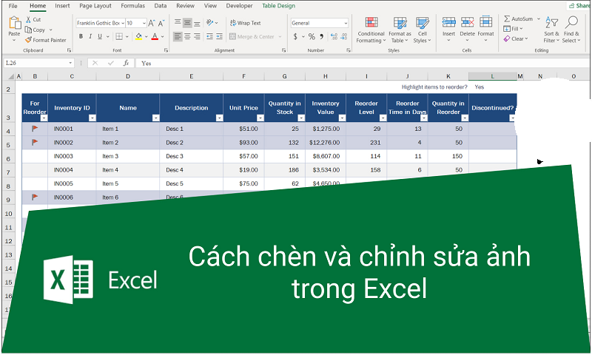The height and width of the screenshot is (355, 592).
Task: Switch to the Table Design tab
Action: (x=279, y=6)
